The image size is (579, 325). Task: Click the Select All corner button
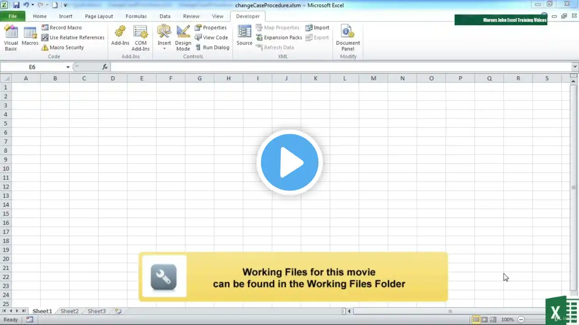6,79
